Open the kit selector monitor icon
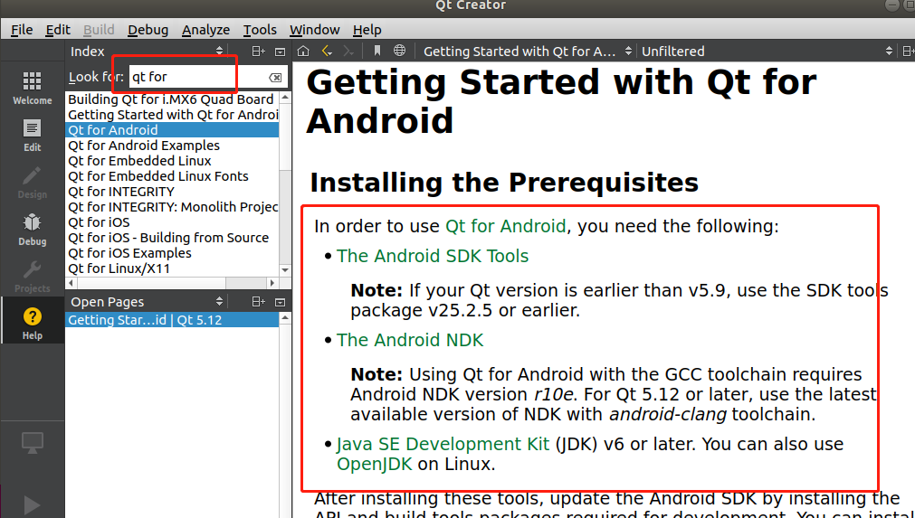 (x=32, y=443)
